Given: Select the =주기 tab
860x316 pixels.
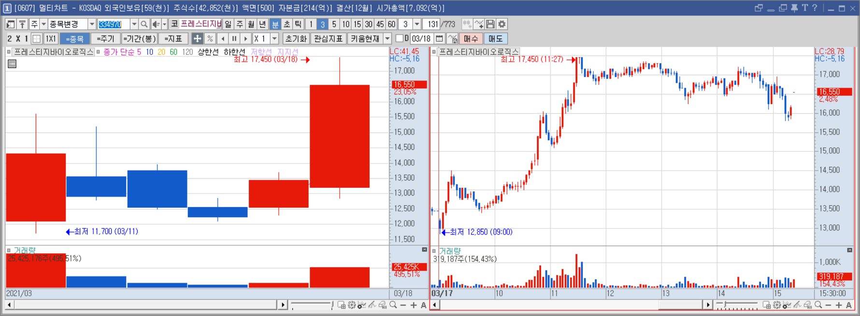Looking at the screenshot, I should click(x=105, y=39).
